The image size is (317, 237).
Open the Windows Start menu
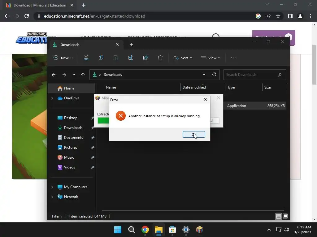[x=118, y=230]
